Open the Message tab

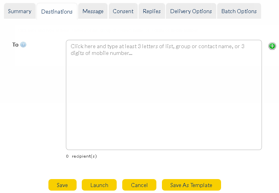93,11
